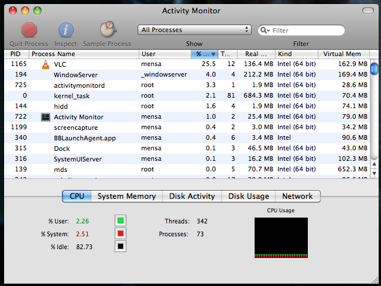Click the magnifier icon in Filter field
This screenshot has width=381, height=286.
coord(265,30)
